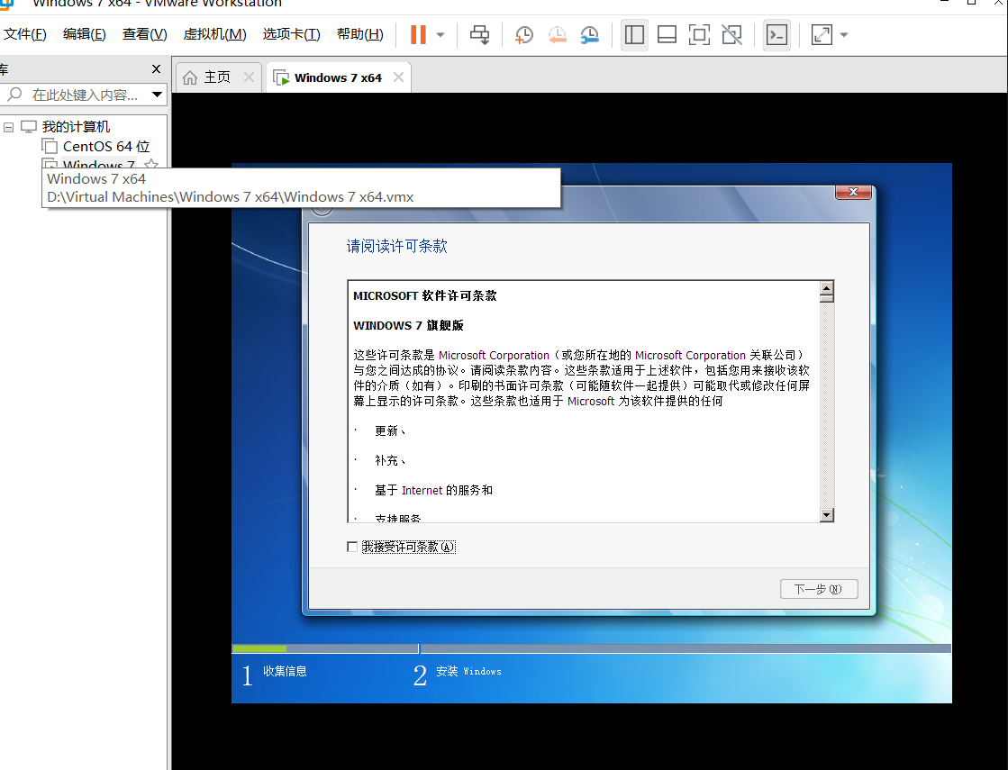Image resolution: width=1008 pixels, height=770 pixels.
Task: Send Ctrl+Alt+Del to the guest
Action: pyautogui.click(x=479, y=34)
